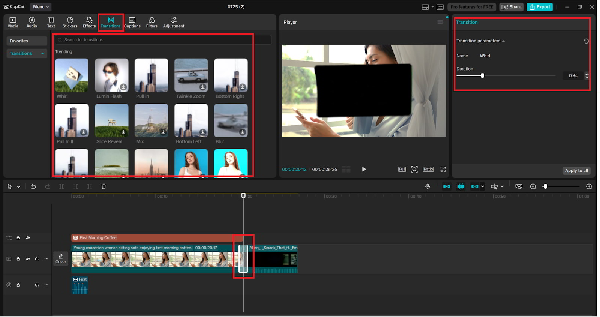The image size is (600, 317).
Task: Click the Share button
Action: click(x=511, y=7)
